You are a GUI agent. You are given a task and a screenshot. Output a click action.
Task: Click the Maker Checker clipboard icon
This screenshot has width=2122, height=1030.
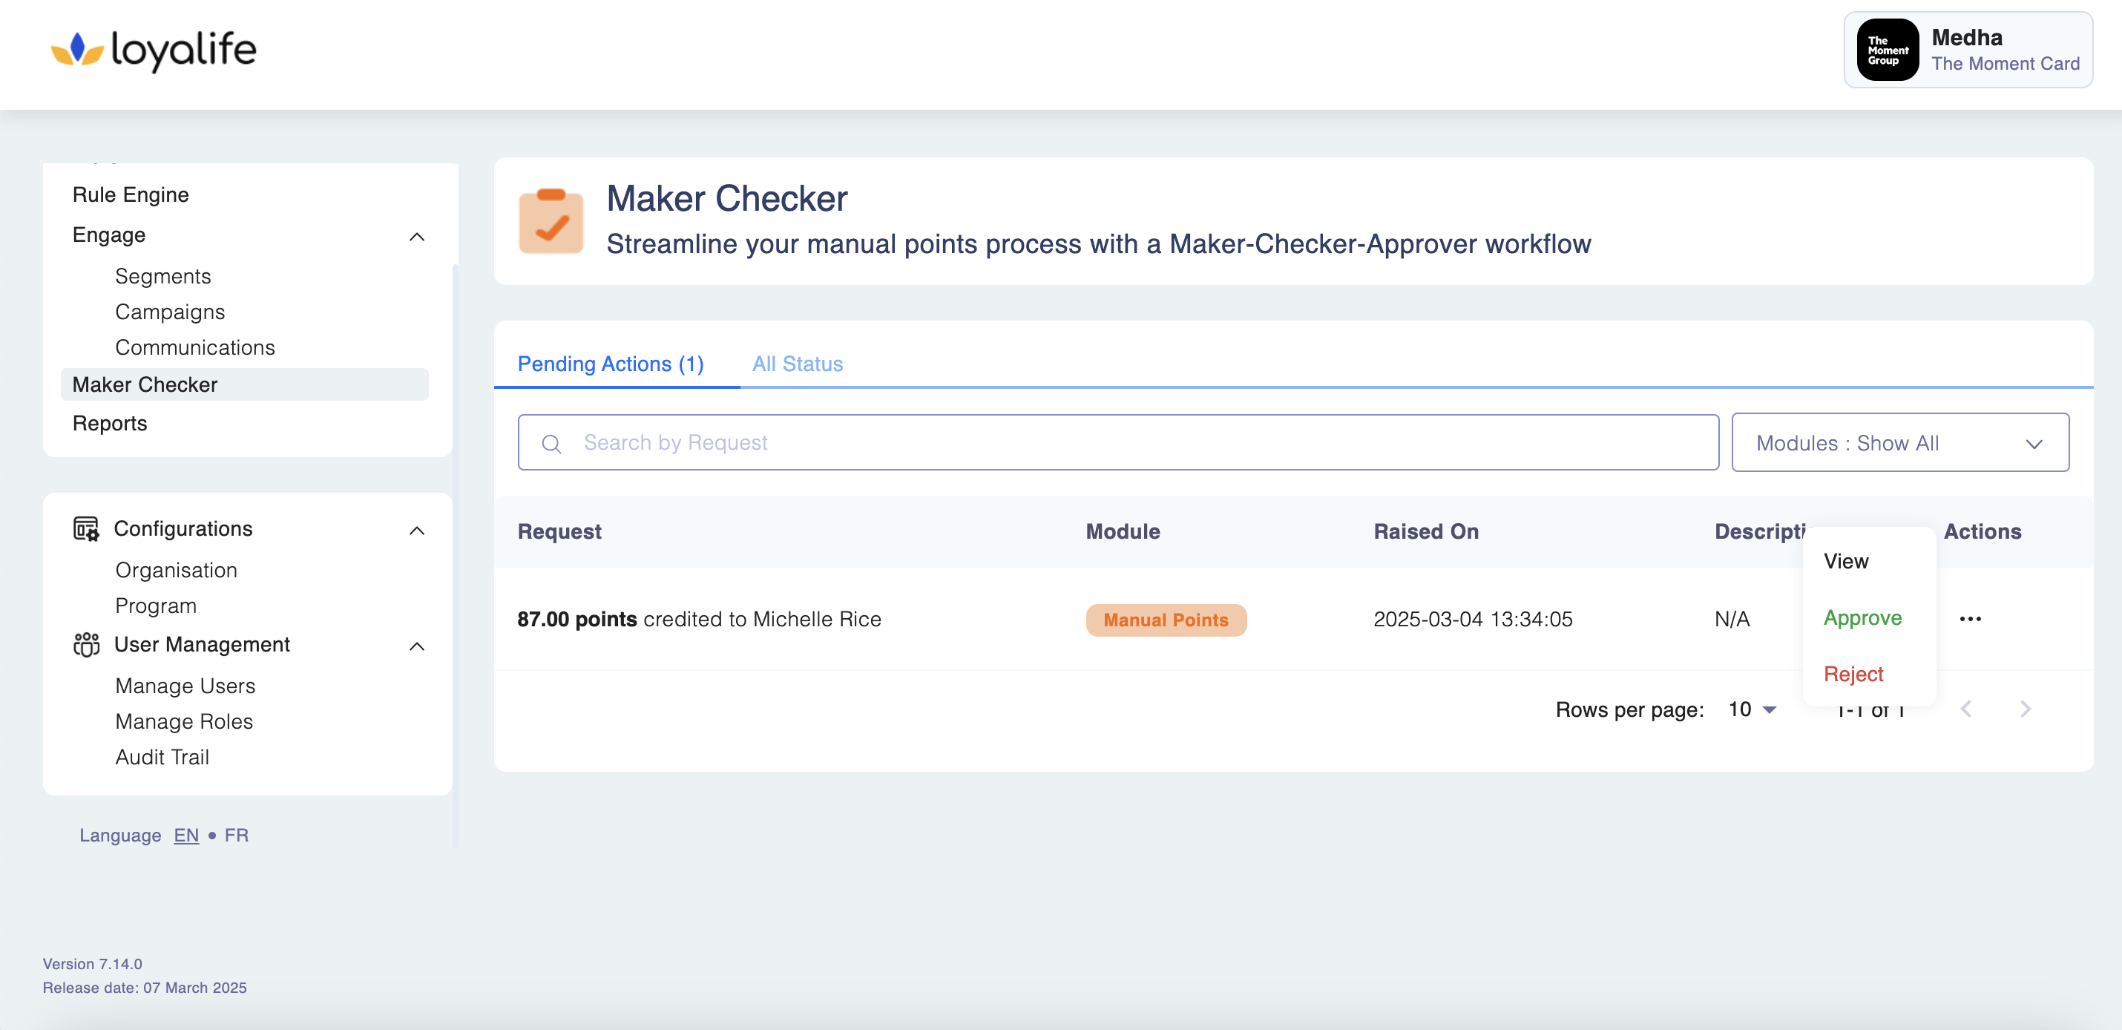coord(551,221)
